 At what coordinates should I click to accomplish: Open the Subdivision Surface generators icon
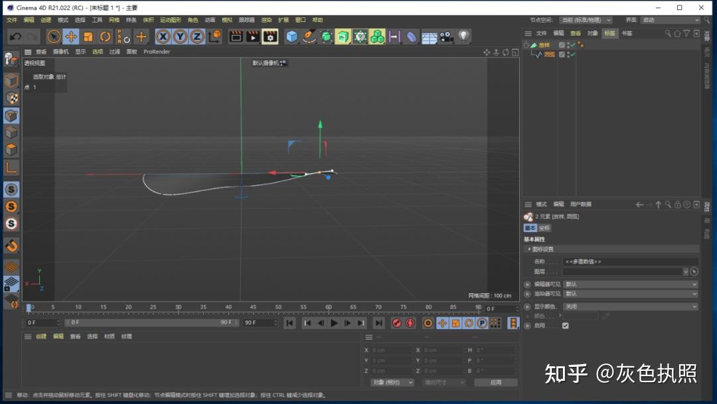click(x=326, y=36)
